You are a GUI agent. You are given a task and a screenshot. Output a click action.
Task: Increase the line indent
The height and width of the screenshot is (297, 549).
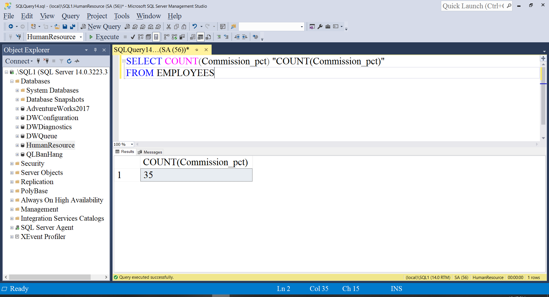[244, 37]
